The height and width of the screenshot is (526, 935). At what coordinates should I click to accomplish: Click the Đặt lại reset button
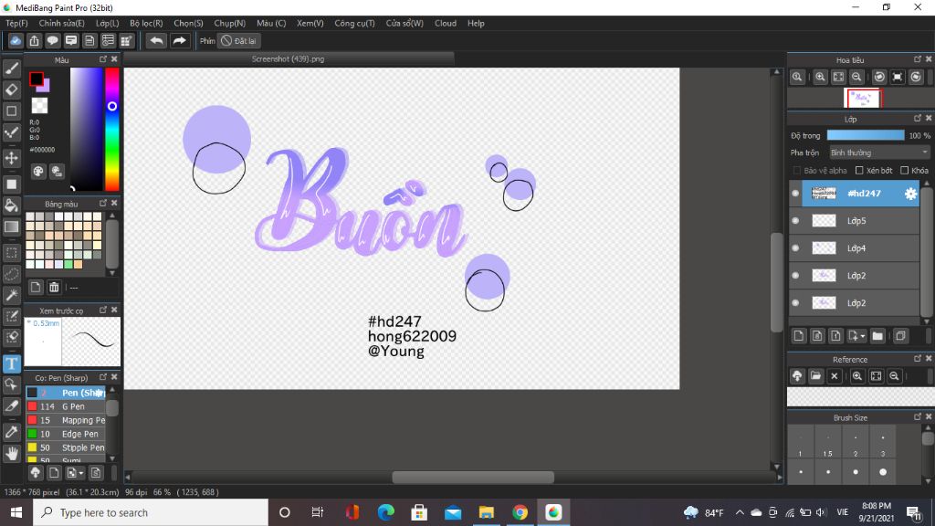click(238, 40)
